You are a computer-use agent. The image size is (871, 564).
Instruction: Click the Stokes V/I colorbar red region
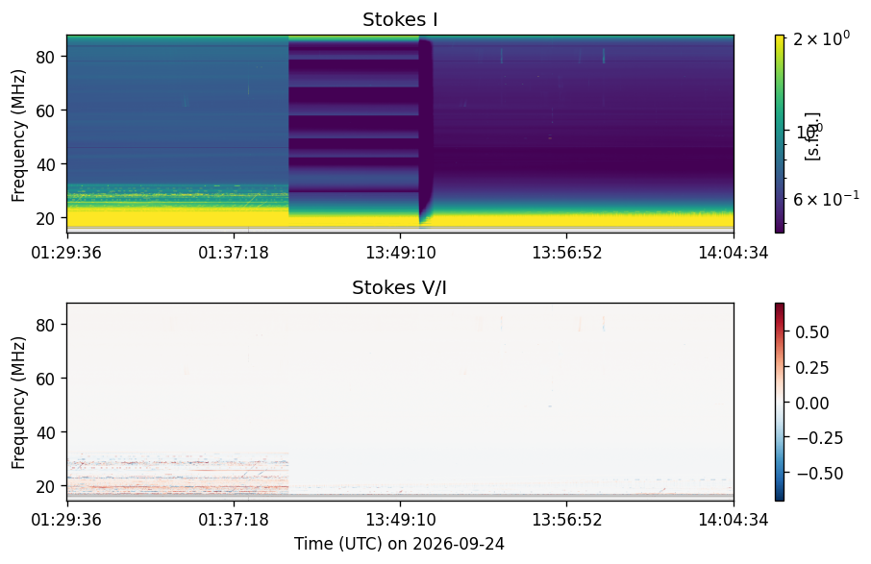click(x=780, y=328)
